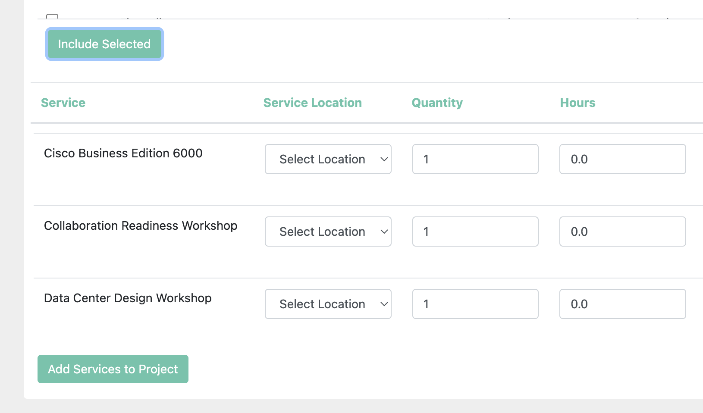The width and height of the screenshot is (703, 413).
Task: Select the Data Center Design Workshop service name
Action: (x=128, y=298)
